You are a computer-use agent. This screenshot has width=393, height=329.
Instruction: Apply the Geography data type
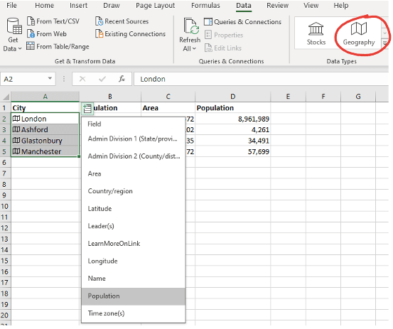point(359,34)
